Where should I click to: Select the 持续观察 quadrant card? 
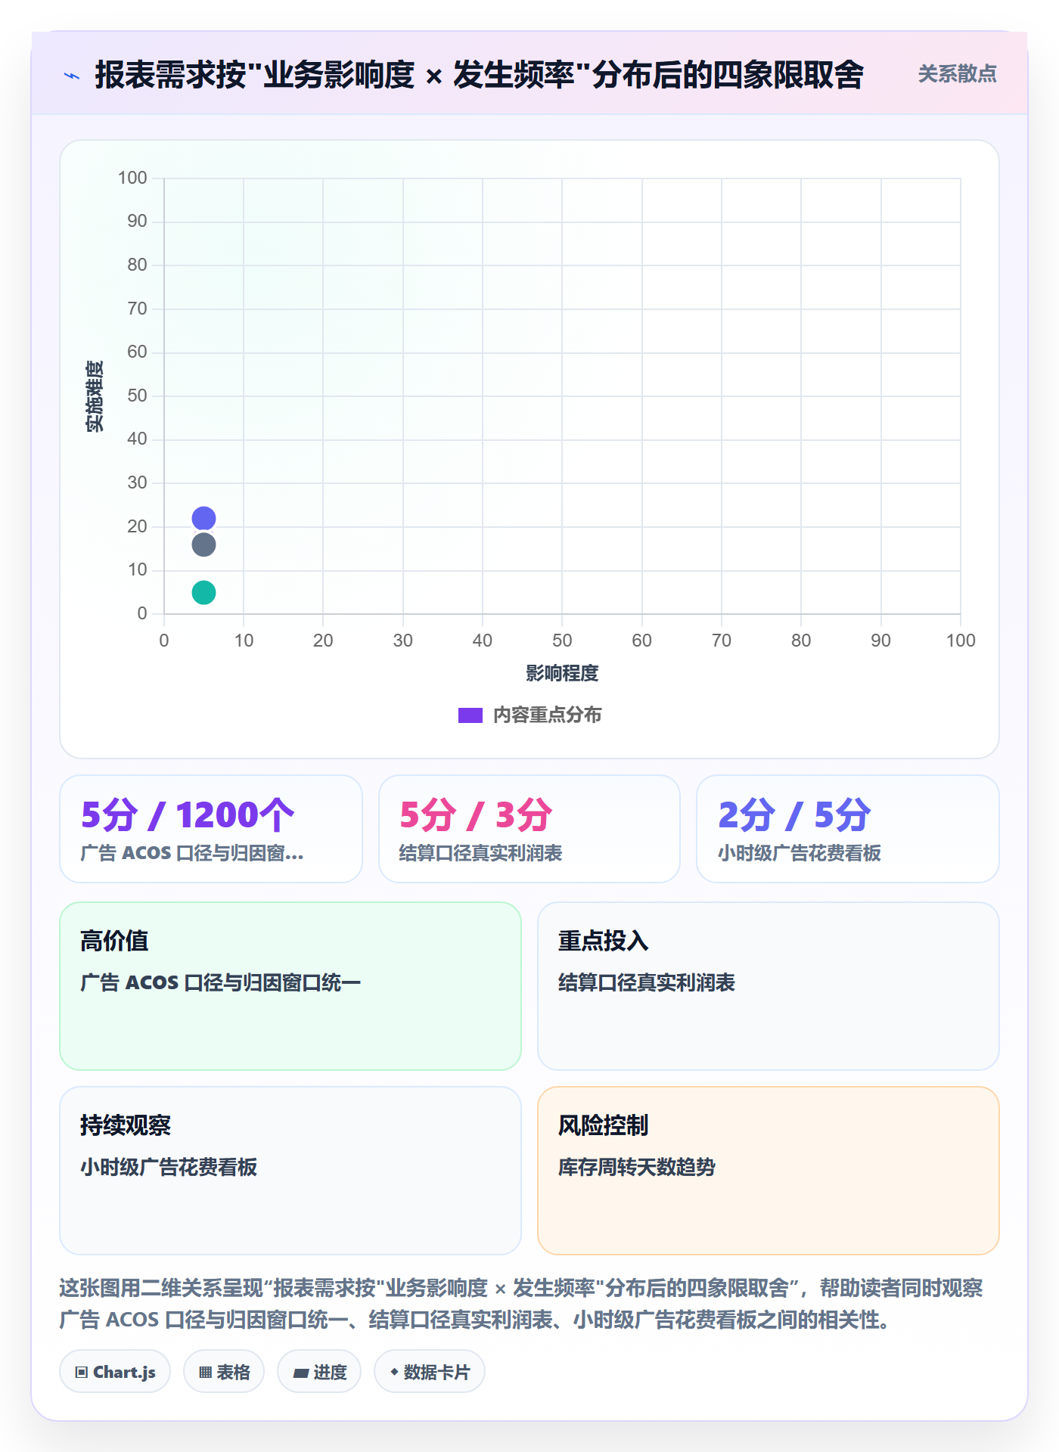tap(290, 1171)
